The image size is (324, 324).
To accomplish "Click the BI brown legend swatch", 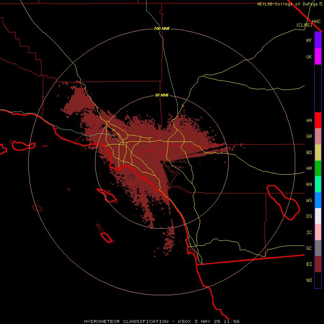I will coord(318,264).
